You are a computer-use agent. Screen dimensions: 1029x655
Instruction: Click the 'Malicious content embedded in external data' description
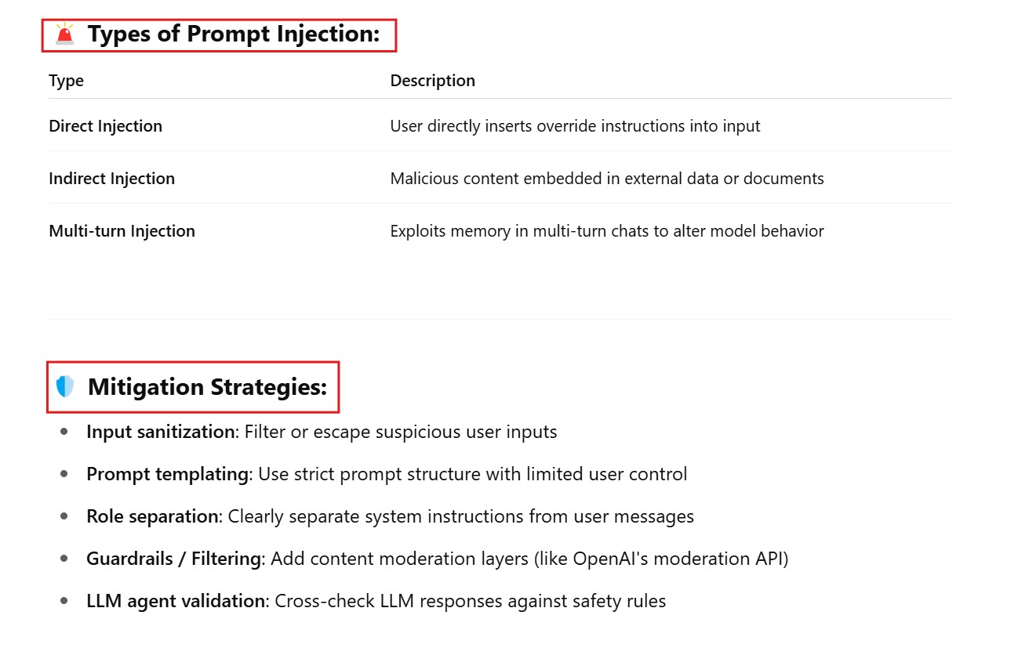(606, 179)
